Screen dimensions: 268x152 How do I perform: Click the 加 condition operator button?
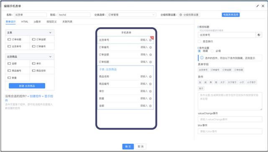(200, 82)
